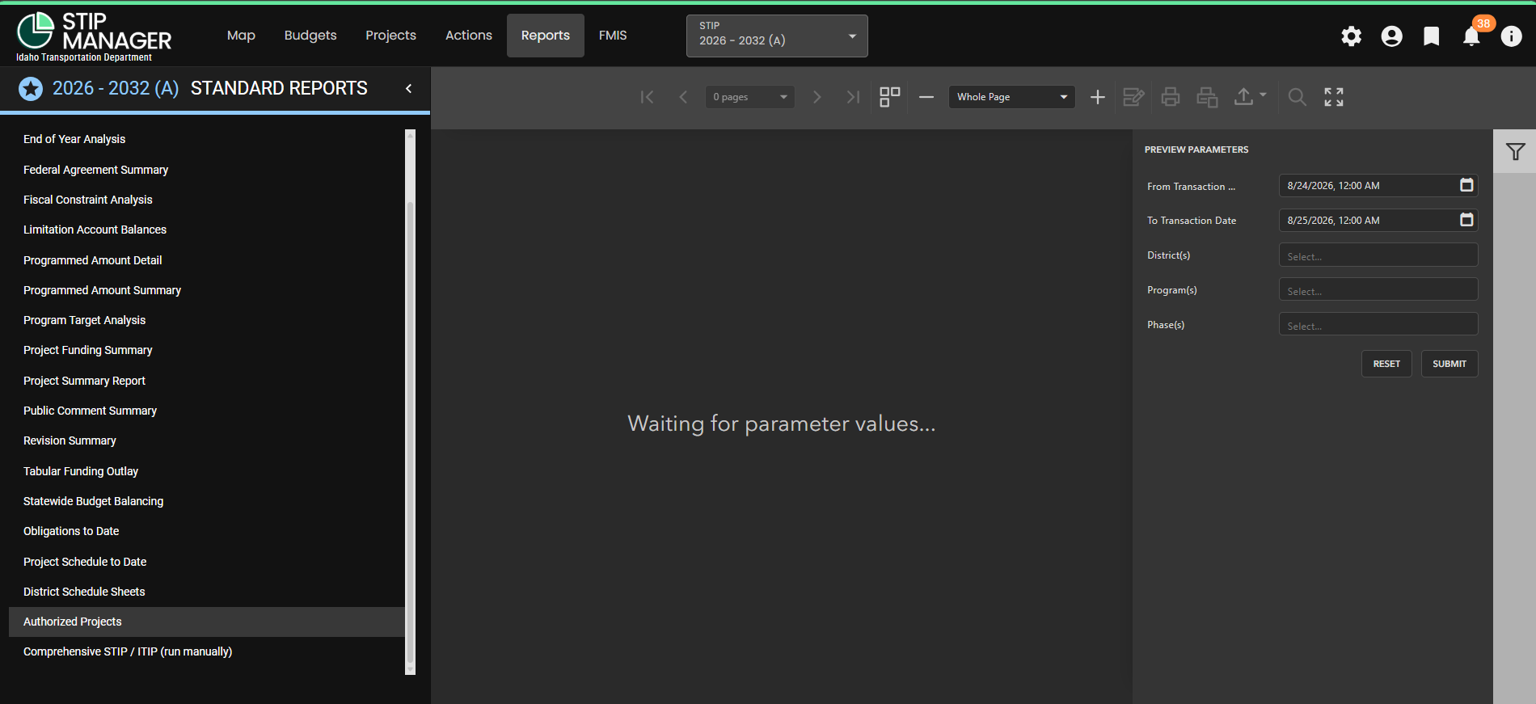This screenshot has width=1536, height=704.
Task: Open calendar for From Transaction date
Action: point(1466,185)
